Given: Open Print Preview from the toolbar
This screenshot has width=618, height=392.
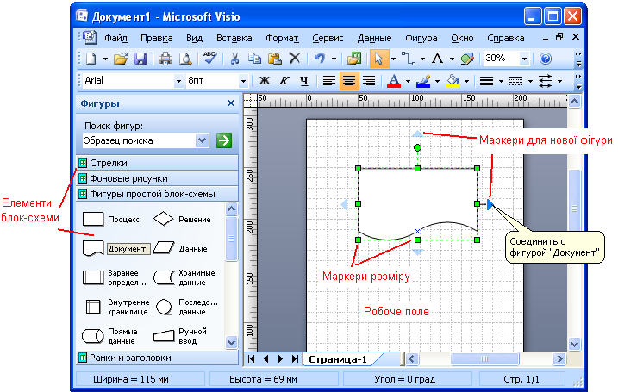Looking at the screenshot, I should [x=184, y=59].
